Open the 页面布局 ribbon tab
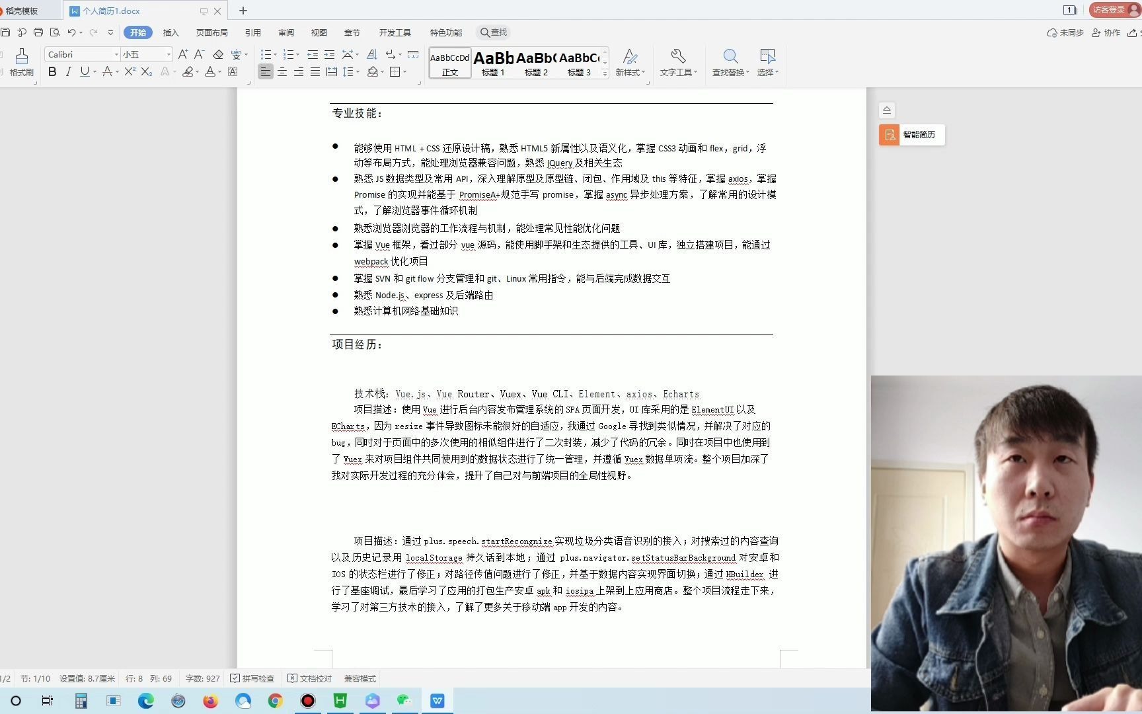The height and width of the screenshot is (714, 1142). (x=211, y=32)
